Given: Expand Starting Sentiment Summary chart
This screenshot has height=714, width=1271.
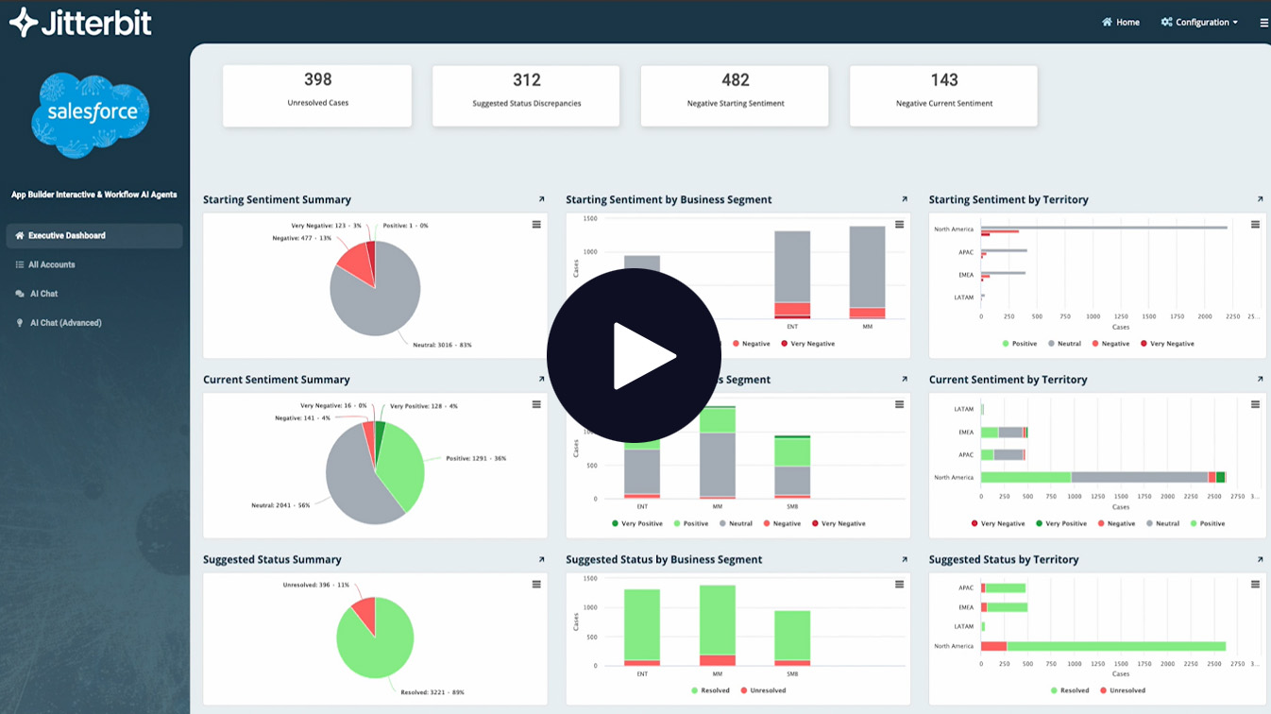Looking at the screenshot, I should point(541,199).
